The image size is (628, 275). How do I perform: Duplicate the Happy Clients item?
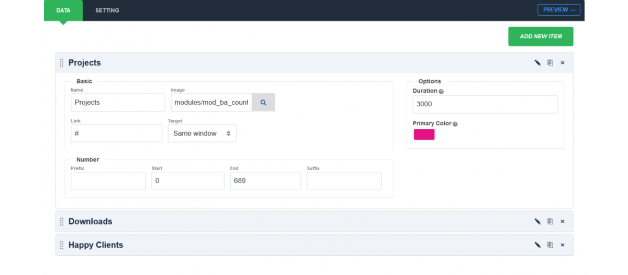click(550, 245)
